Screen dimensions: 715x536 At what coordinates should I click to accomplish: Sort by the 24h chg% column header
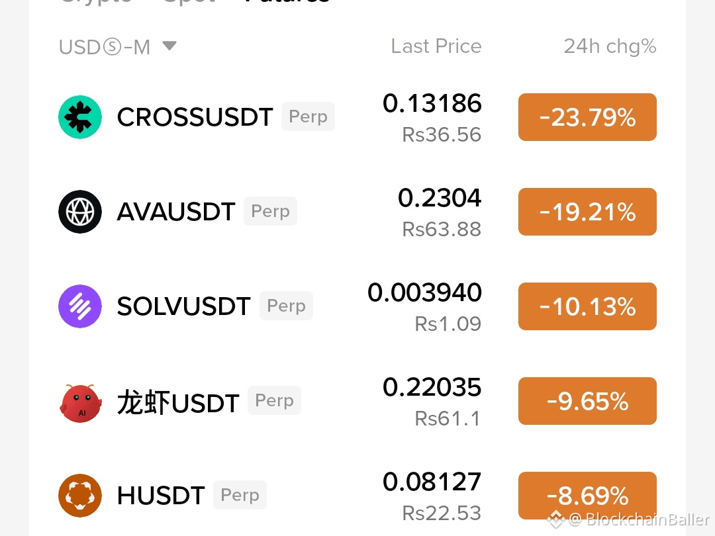click(610, 46)
